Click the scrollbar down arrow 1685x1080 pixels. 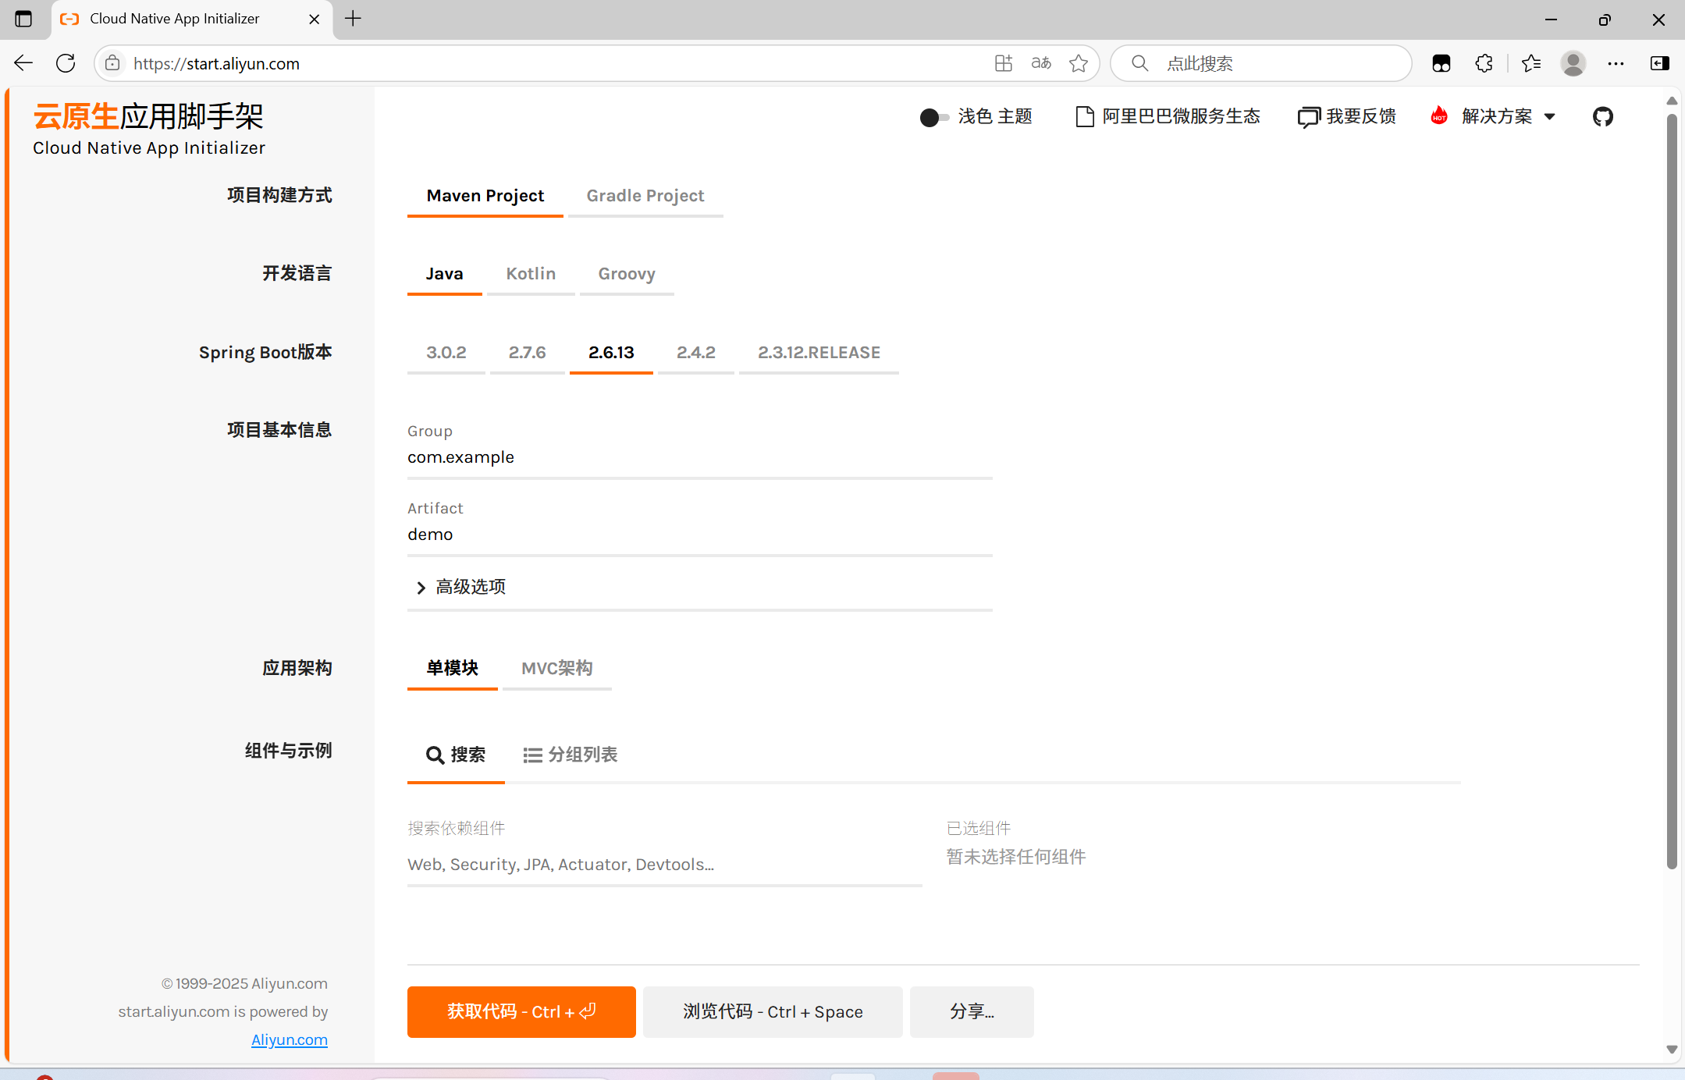click(x=1672, y=1050)
